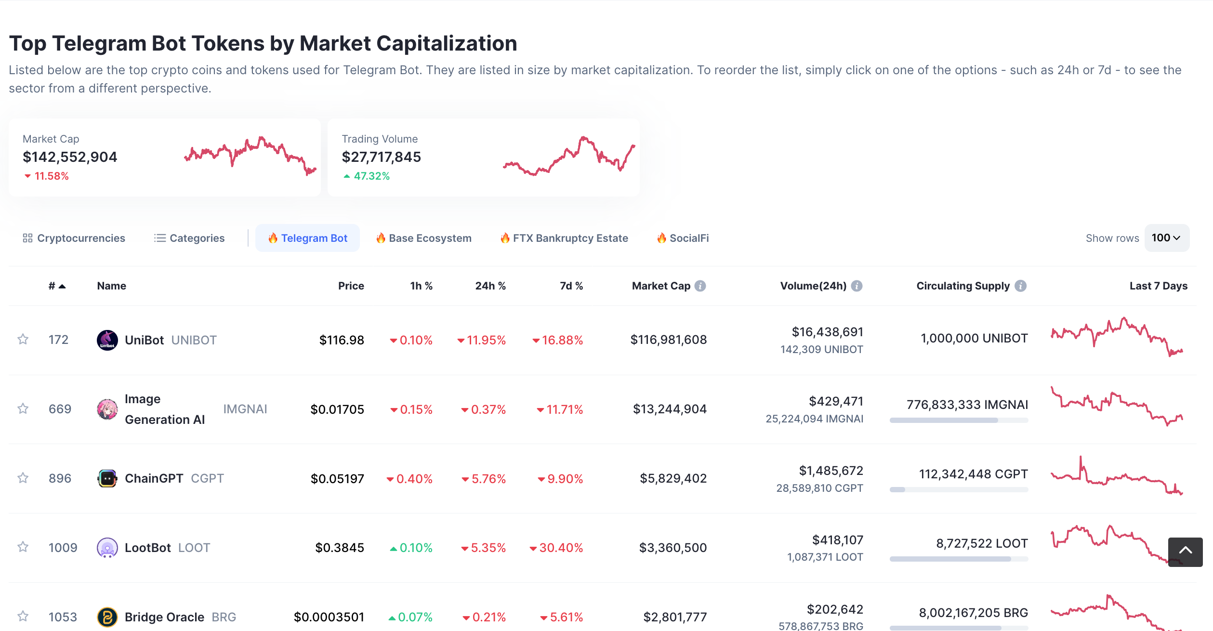This screenshot has width=1213, height=631.
Task: Sort by Volume(24h) column header
Action: [x=813, y=286]
